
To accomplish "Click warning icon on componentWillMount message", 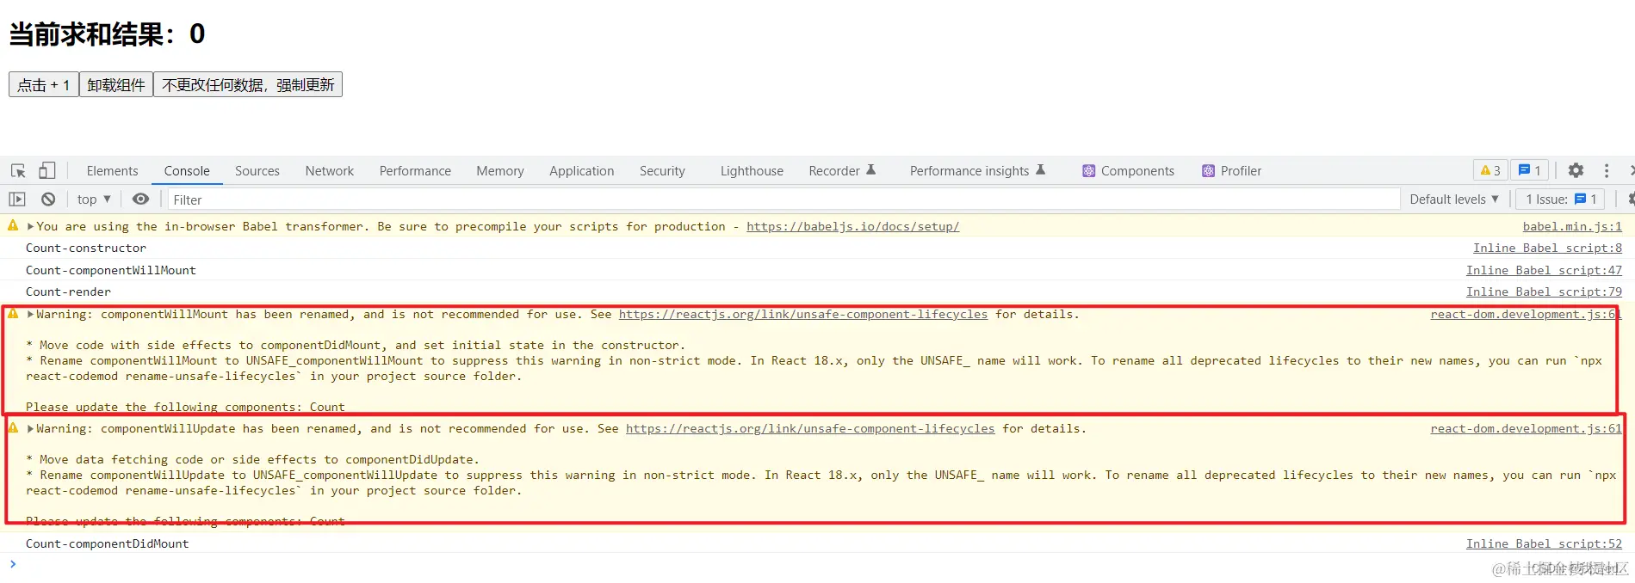I will click(x=13, y=313).
